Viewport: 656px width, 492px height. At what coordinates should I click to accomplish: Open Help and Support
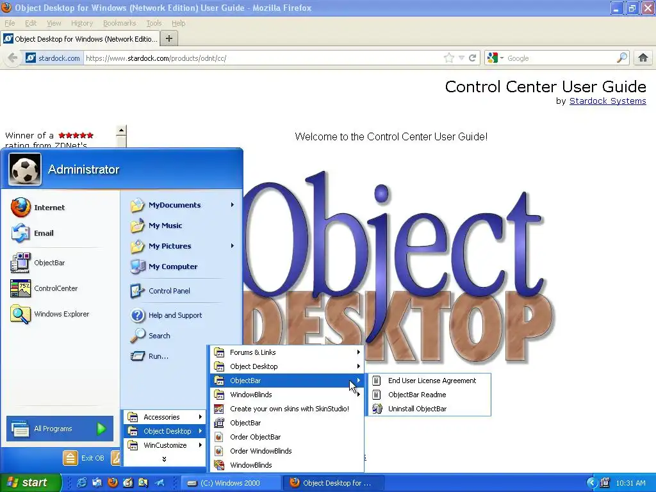click(166, 315)
